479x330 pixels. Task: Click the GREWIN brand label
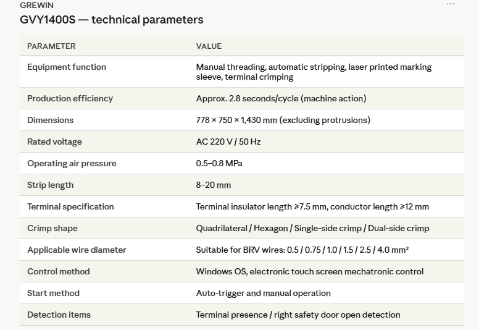pos(36,5)
